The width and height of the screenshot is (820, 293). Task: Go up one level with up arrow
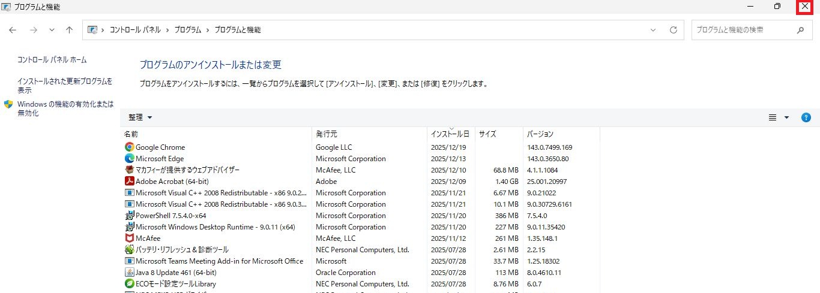[x=70, y=30]
